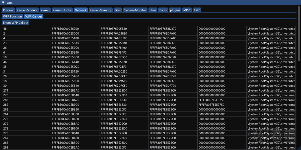Click Enum WFP Callout button
301x150 pixels.
(16, 22)
